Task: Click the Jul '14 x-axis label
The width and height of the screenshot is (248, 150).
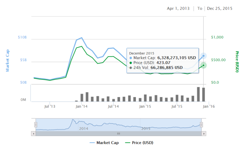Action: (113, 106)
